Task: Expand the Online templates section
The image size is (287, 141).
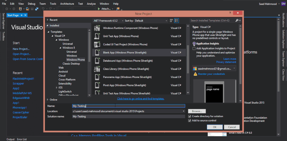Action: (48, 99)
